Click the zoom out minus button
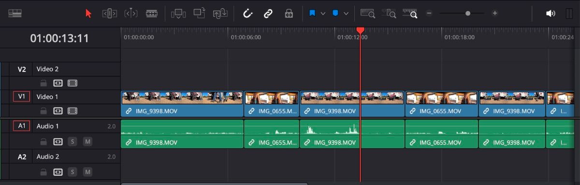 coord(429,14)
